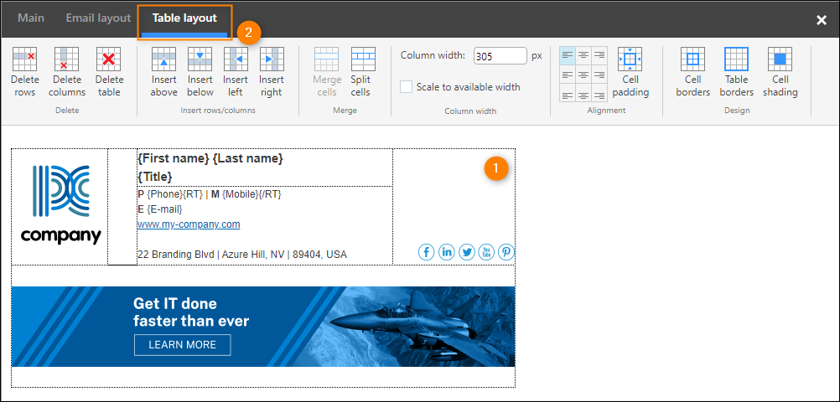Align cell content top center
The height and width of the screenshot is (402, 840).
[584, 55]
